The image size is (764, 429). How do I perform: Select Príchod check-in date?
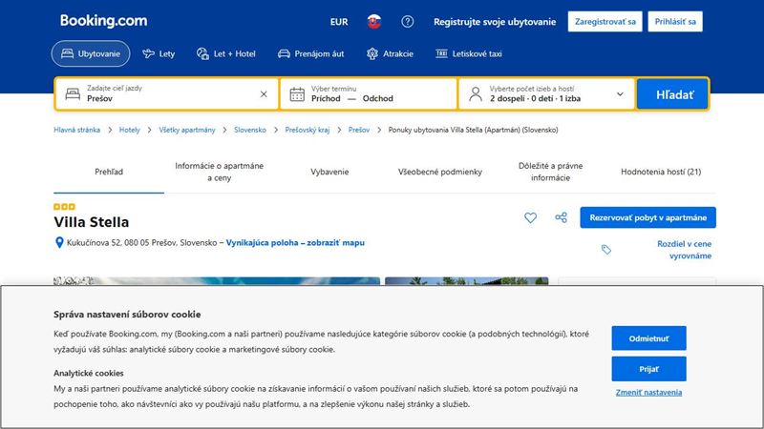326,98
